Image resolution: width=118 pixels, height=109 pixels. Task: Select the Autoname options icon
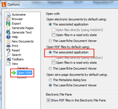(9, 15)
